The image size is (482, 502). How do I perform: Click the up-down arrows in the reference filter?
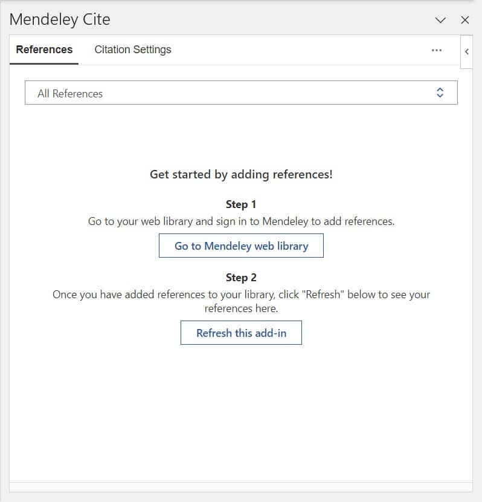pyautogui.click(x=440, y=93)
